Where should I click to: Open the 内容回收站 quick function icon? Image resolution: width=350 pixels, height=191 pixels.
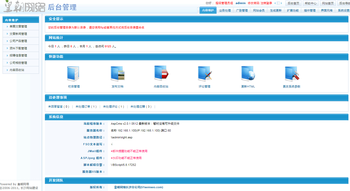pyautogui.click(x=161, y=74)
